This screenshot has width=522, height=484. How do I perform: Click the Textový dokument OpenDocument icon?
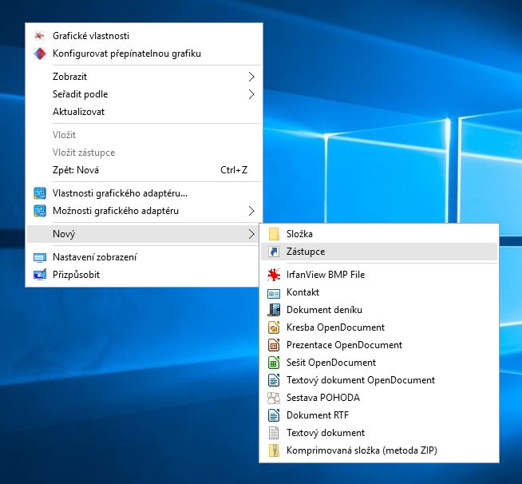(x=274, y=380)
